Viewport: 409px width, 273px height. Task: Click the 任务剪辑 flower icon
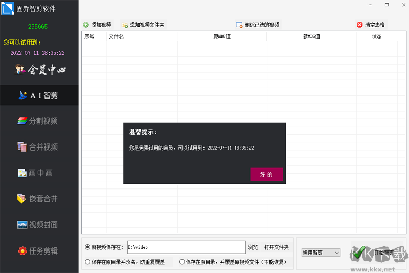point(22,251)
